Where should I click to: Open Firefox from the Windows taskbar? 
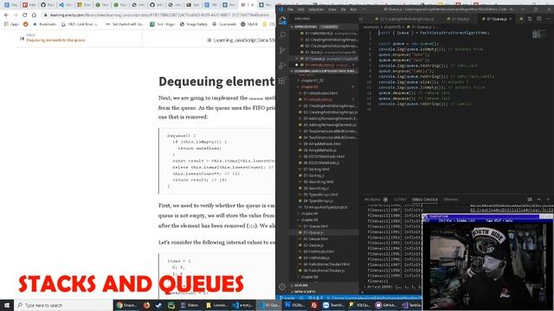(146, 305)
